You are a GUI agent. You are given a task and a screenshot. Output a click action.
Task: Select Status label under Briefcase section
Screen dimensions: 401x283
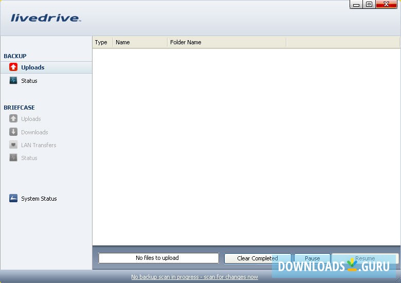[29, 158]
